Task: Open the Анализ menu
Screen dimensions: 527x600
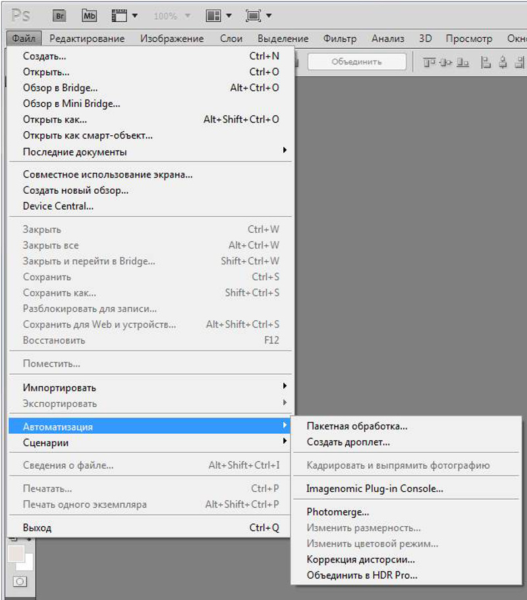Action: click(388, 38)
